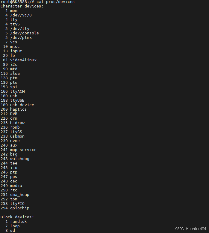
Task: Select the 'Block devices:' header line
Action: pos(17,217)
